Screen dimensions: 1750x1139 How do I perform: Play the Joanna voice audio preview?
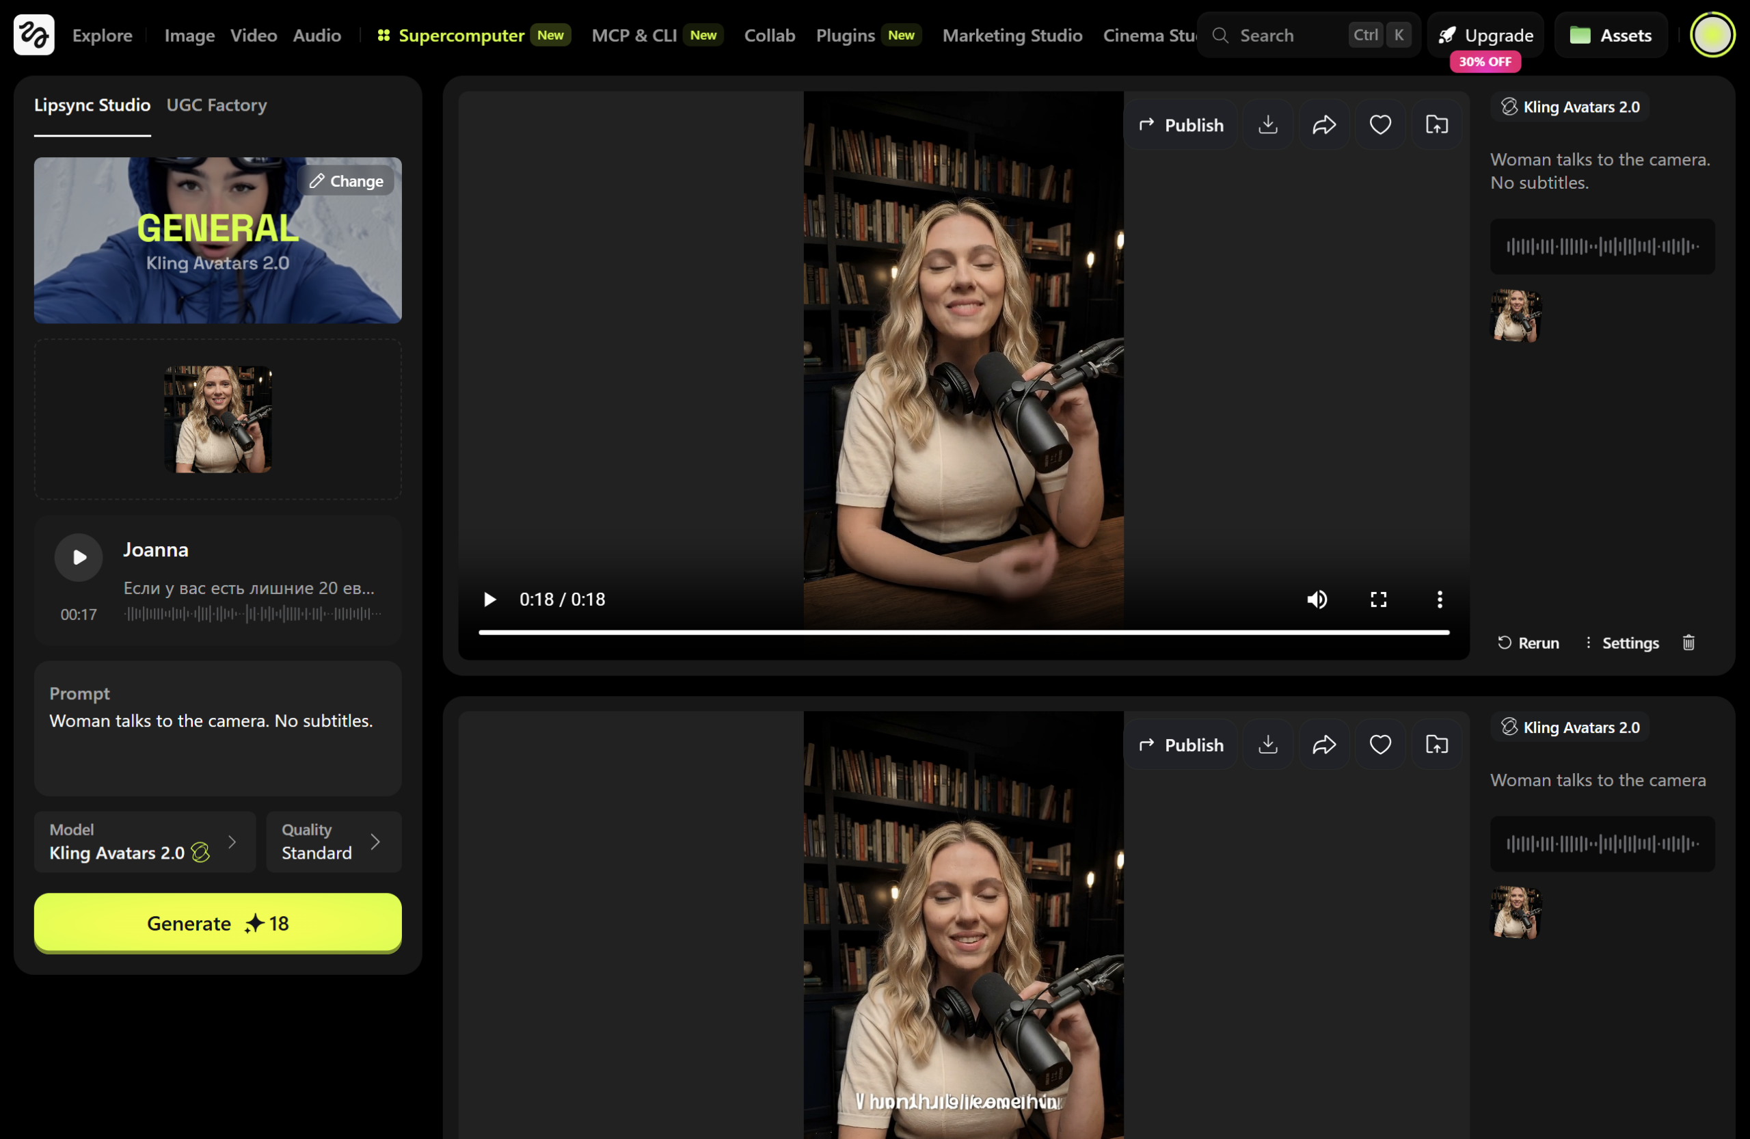click(79, 557)
